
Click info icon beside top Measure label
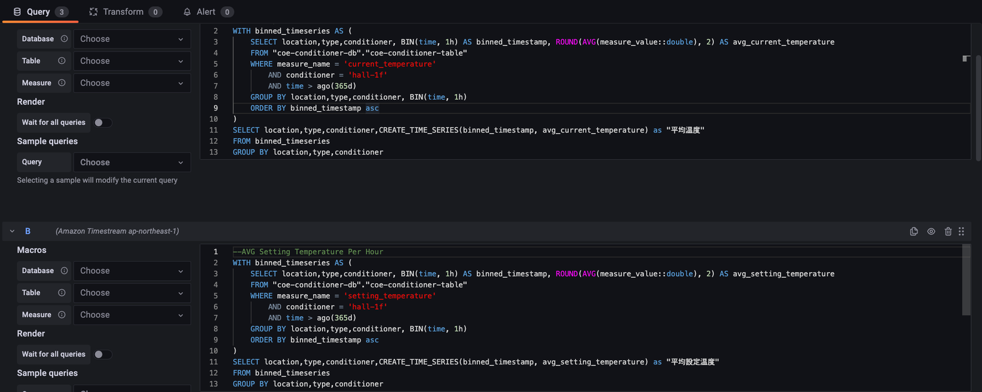point(62,83)
